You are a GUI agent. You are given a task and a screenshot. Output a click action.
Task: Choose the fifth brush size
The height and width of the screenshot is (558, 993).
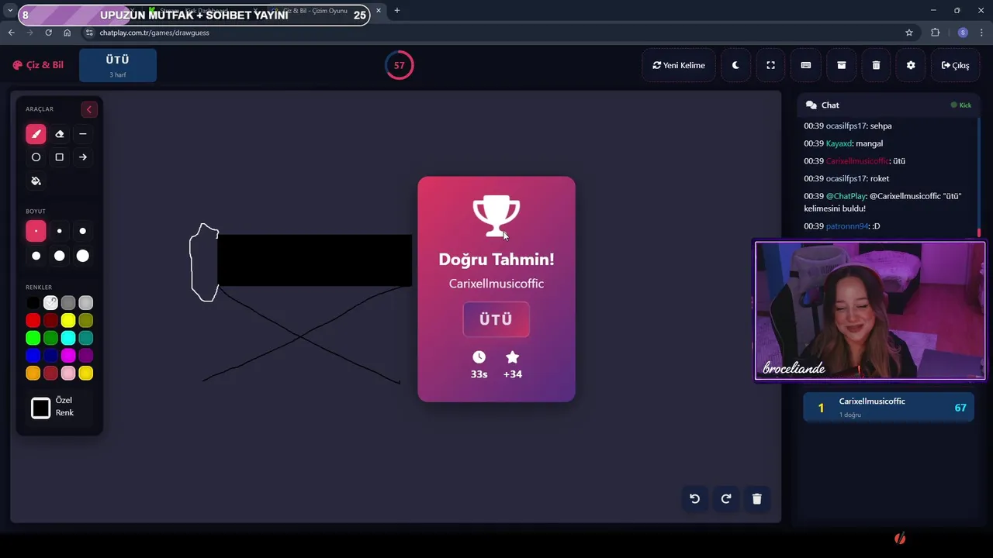click(59, 256)
